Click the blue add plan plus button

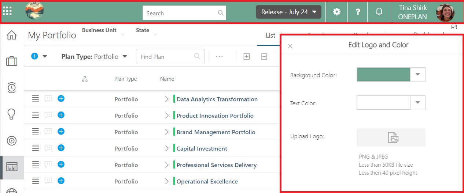(34, 56)
